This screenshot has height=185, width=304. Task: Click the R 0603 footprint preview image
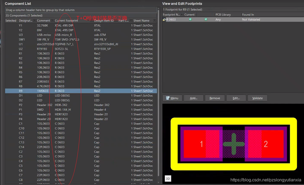click(x=234, y=144)
